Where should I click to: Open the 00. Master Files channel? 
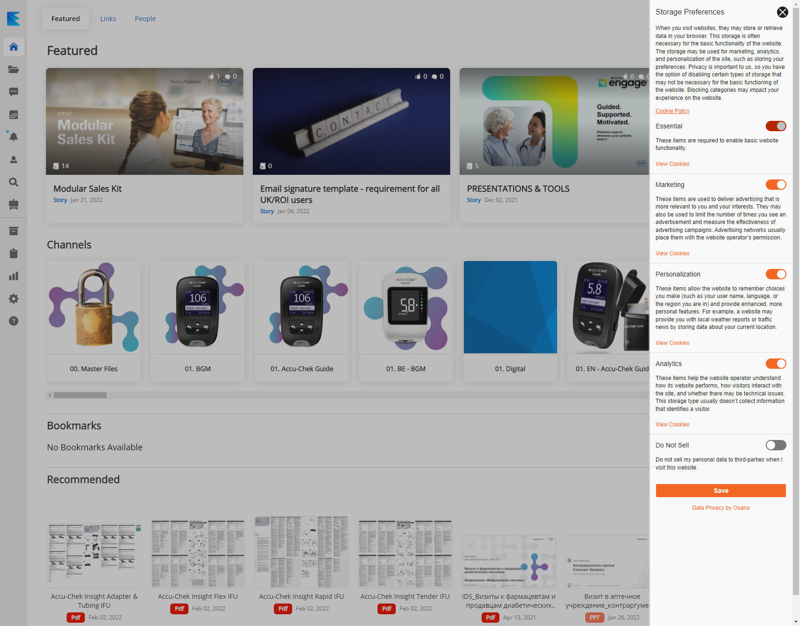coord(94,321)
